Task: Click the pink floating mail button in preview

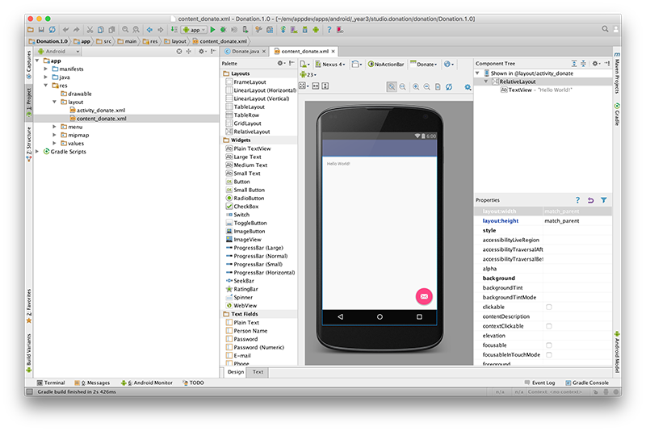Action: click(424, 296)
